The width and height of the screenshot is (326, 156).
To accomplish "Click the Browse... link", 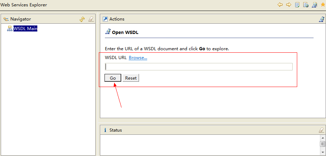I will 138,58.
